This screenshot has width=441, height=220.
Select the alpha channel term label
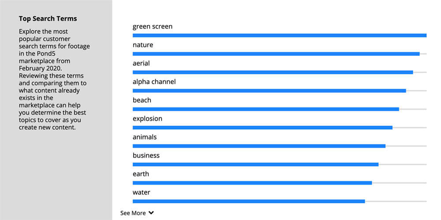tap(154, 82)
